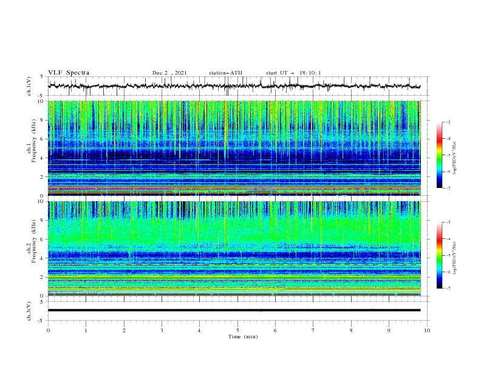Screen dimensions: 481x371
Task: Select the ch.1 "Frequency (kHz)" axis label
Action: 34,139
